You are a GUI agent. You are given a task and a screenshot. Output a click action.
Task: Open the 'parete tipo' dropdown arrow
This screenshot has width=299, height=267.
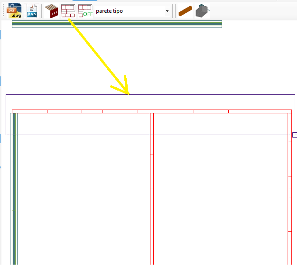pyautogui.click(x=167, y=11)
